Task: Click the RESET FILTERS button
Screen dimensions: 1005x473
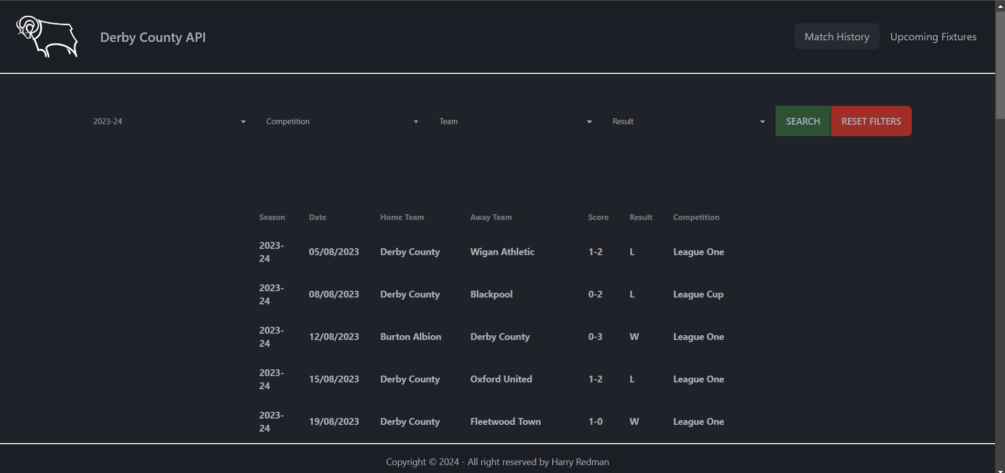Action: click(870, 121)
